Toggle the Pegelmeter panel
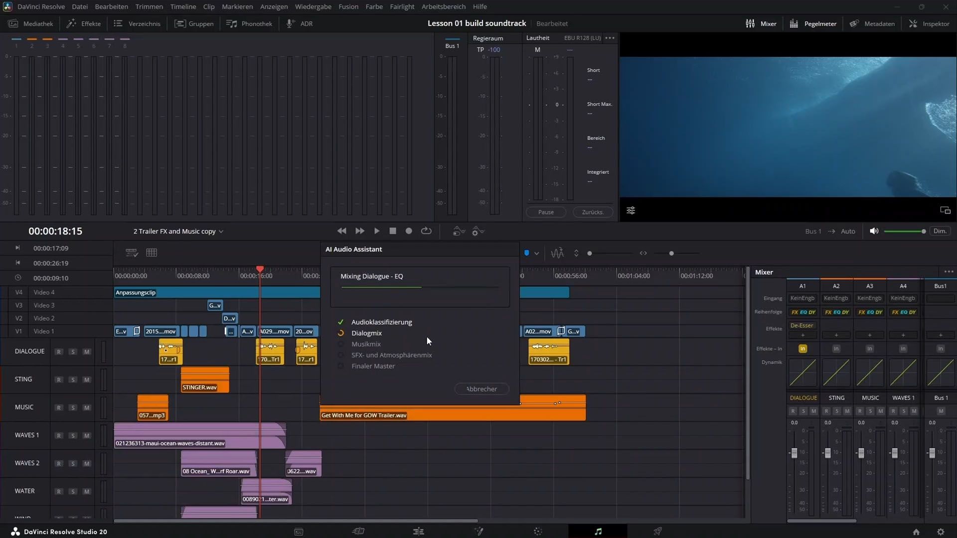 pyautogui.click(x=813, y=23)
